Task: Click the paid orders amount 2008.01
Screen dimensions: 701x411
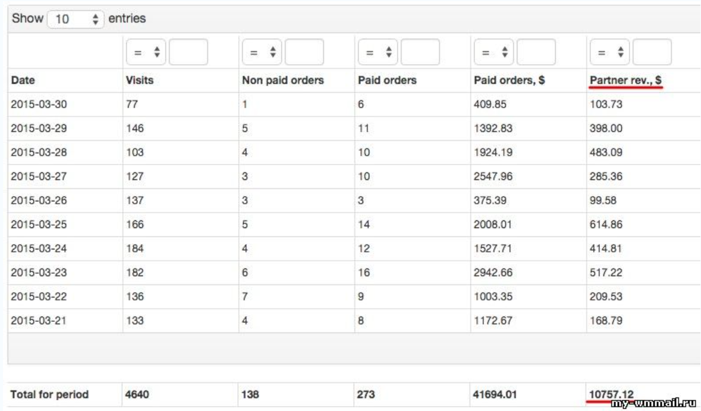Action: click(493, 225)
